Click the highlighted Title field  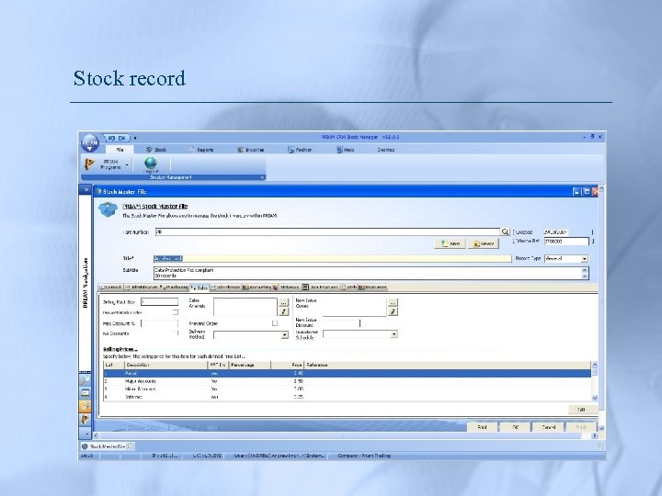coord(332,258)
